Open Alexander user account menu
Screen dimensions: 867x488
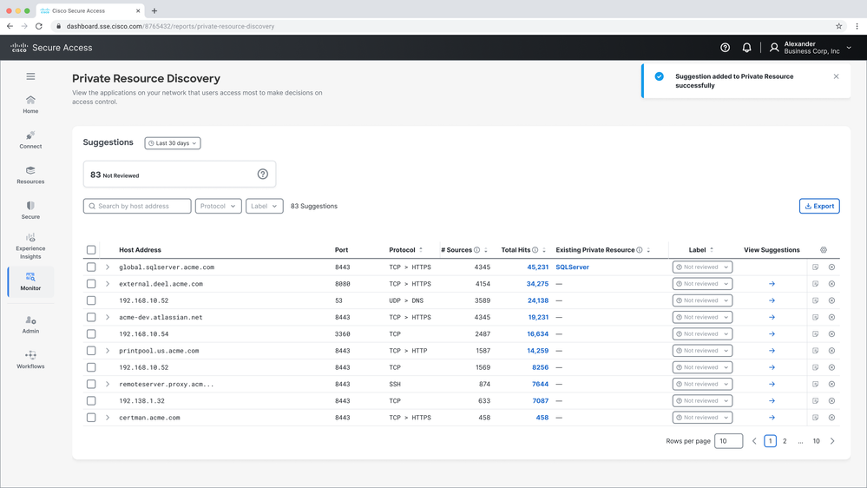(x=811, y=48)
